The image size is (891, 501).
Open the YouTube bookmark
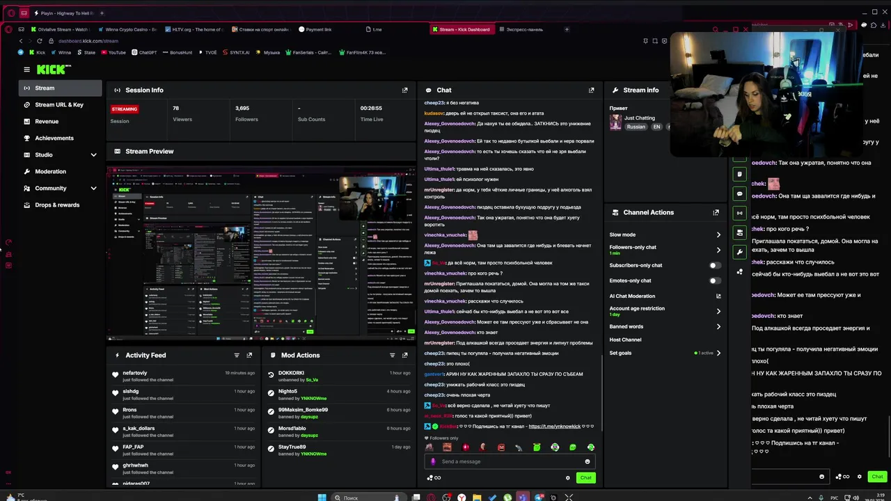click(x=113, y=52)
